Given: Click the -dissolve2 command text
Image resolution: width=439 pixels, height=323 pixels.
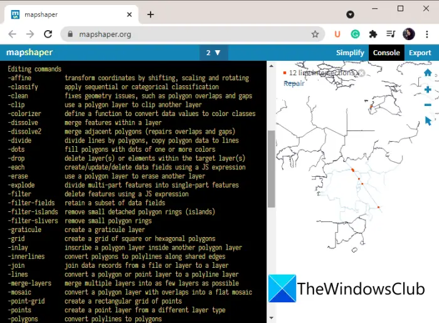Looking at the screenshot, I should pyautogui.click(x=24, y=131).
